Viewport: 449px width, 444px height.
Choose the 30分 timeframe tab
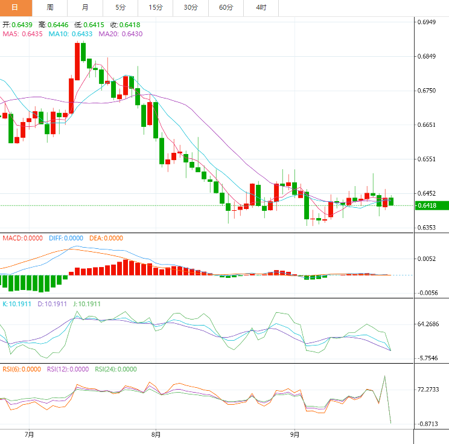pyautogui.click(x=190, y=7)
